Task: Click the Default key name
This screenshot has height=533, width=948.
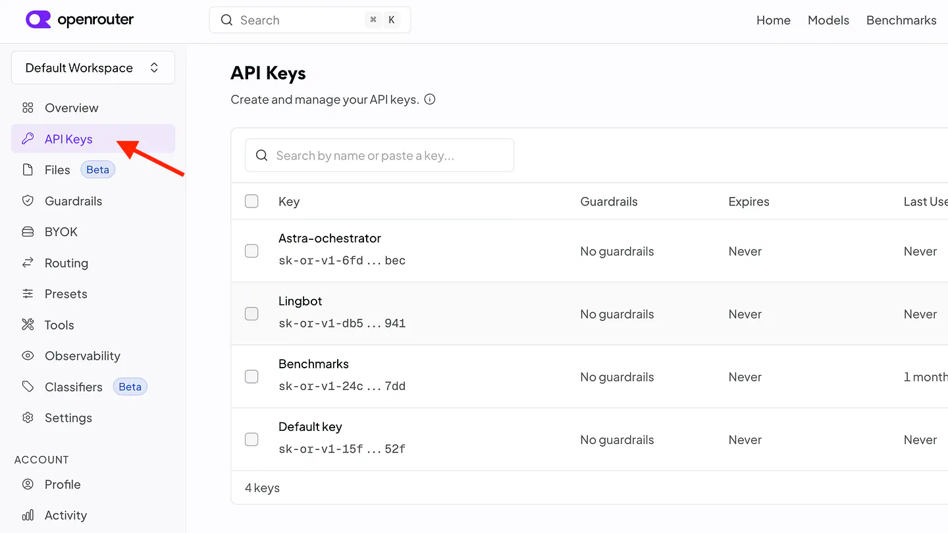Action: point(310,427)
